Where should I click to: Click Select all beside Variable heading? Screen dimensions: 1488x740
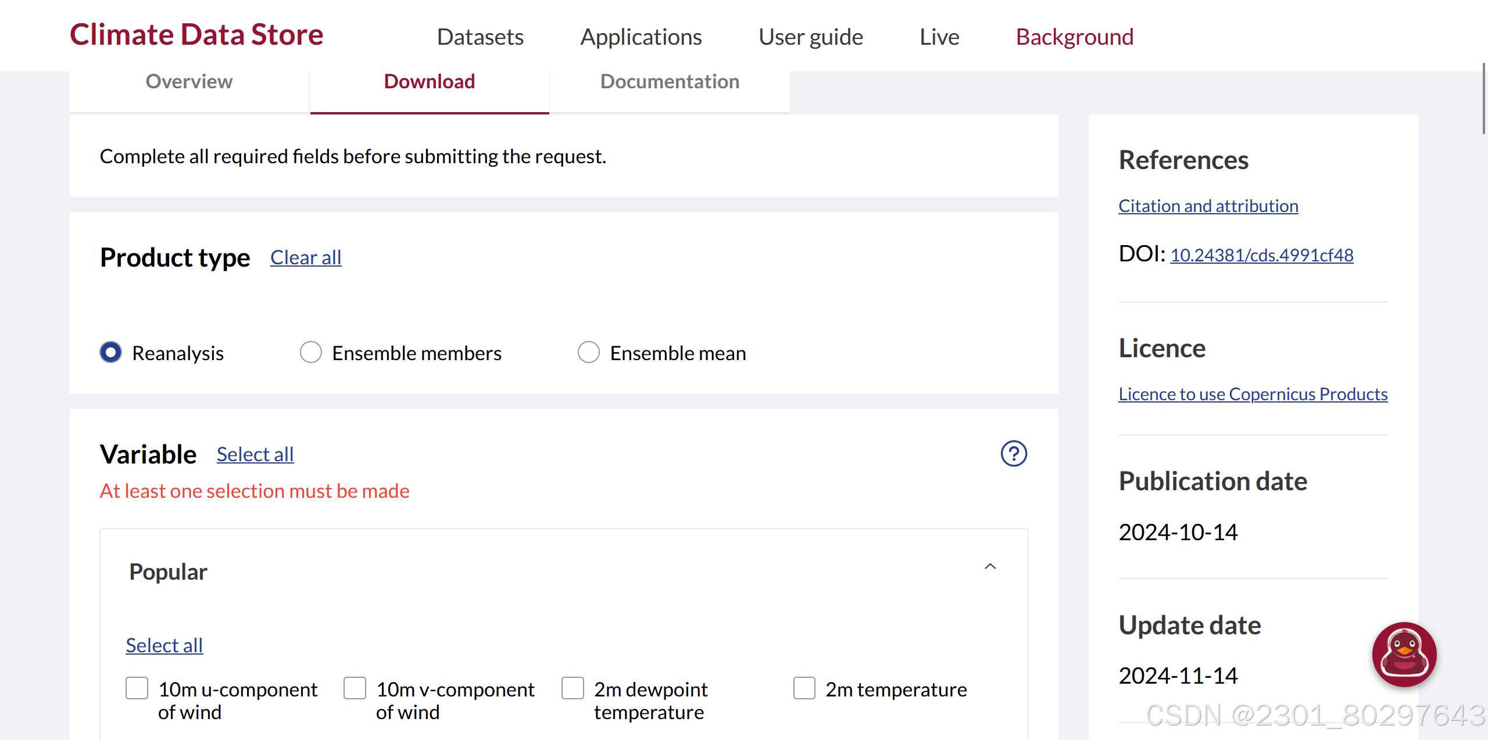pos(255,454)
